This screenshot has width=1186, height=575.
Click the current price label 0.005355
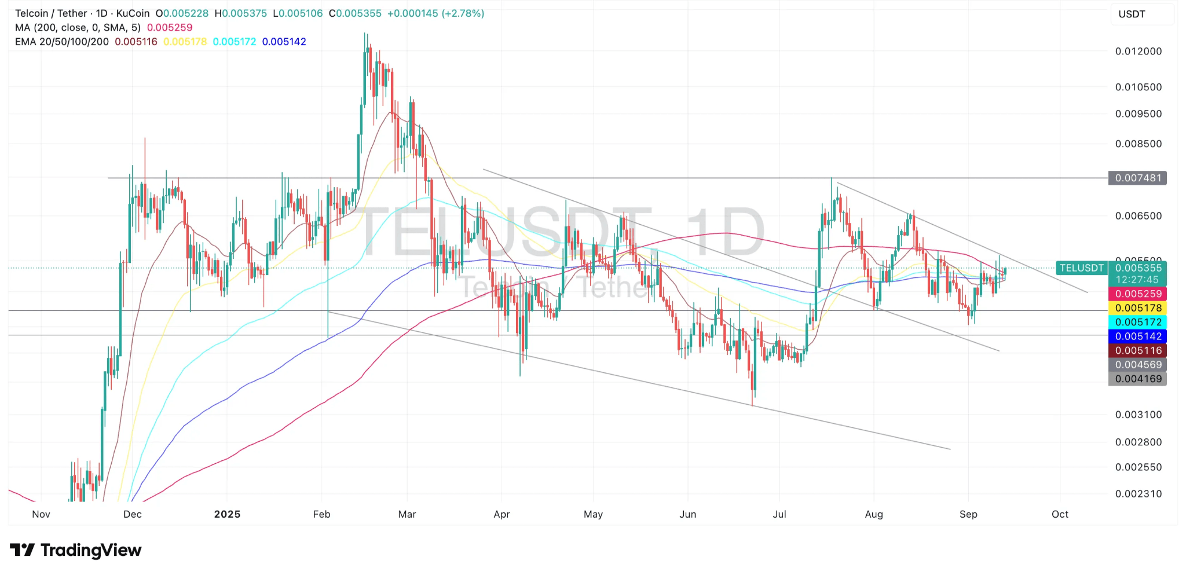pos(1137,268)
